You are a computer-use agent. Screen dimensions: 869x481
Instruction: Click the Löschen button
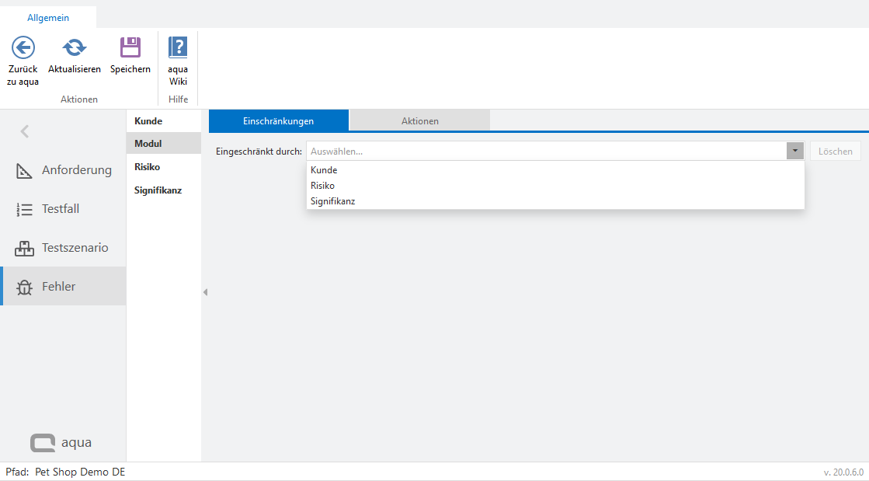pyautogui.click(x=835, y=152)
